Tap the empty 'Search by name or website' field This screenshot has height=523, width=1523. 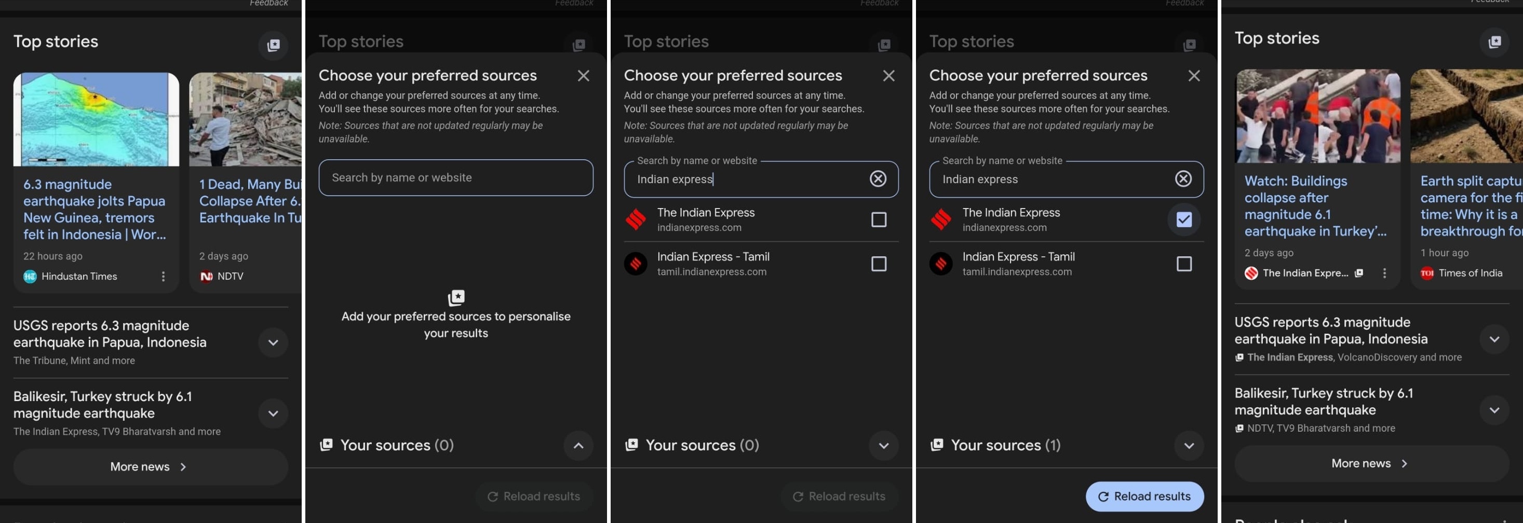tap(456, 177)
